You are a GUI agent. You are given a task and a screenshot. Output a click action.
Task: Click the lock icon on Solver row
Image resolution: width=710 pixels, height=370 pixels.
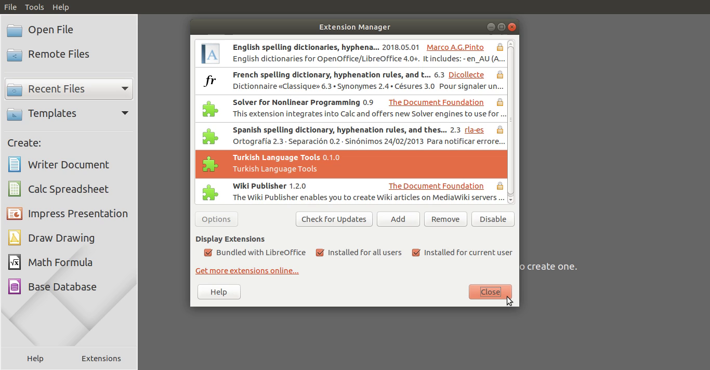click(499, 102)
